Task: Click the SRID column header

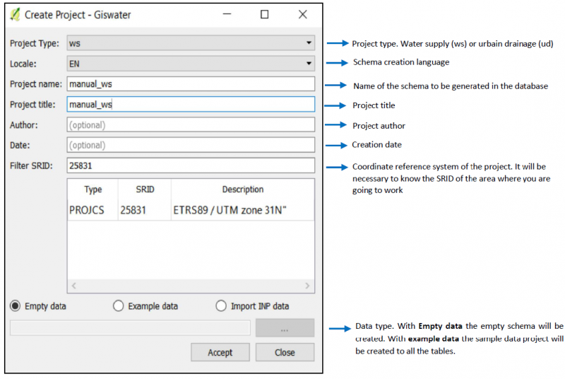Action: click(144, 189)
